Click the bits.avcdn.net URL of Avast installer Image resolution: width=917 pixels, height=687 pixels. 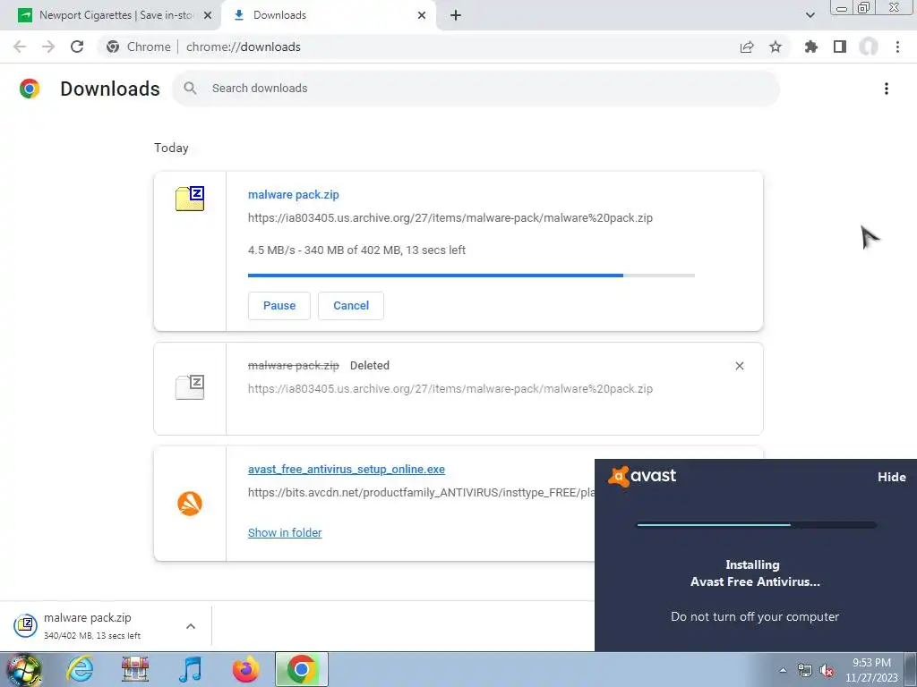(x=421, y=493)
